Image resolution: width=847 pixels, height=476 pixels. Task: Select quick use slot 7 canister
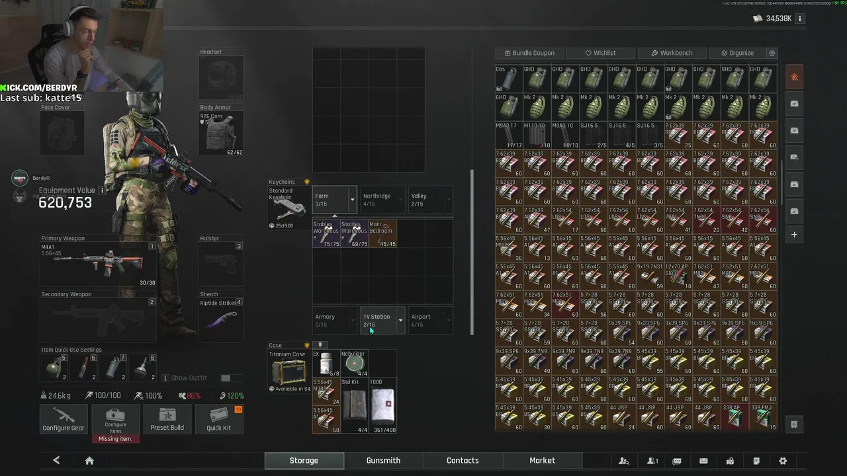click(x=112, y=368)
